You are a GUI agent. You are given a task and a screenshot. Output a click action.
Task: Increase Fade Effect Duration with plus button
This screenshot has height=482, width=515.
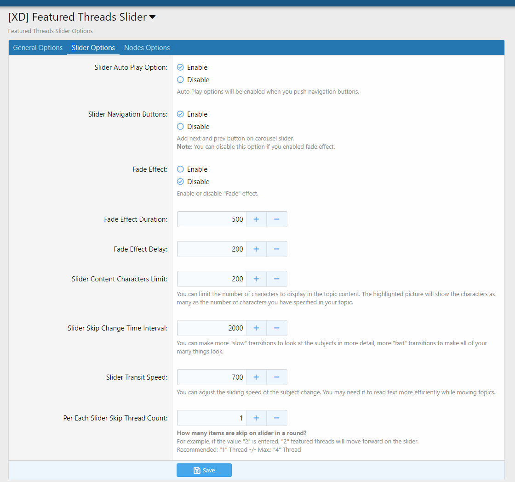[256, 219]
